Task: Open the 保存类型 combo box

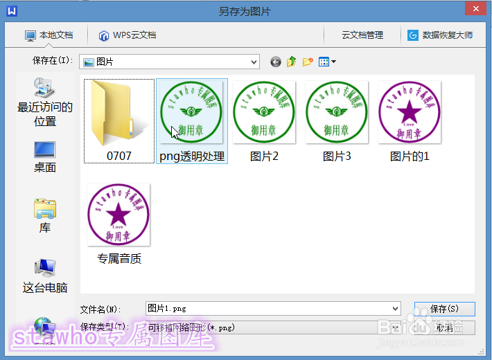Action: tap(273, 328)
